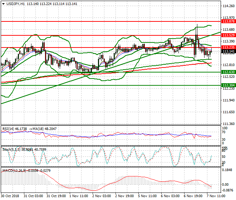
Task: Click the MACD scale value -0.0876
Action: 227,190
